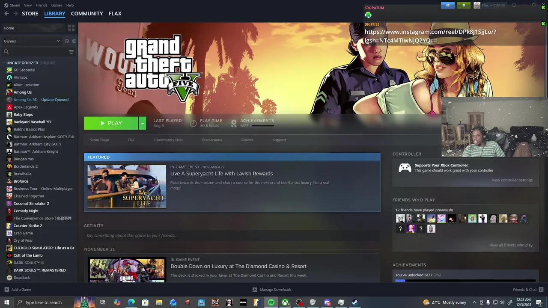Open the Steam announcements megaphone button
548x308 pixels.
pos(448,5)
